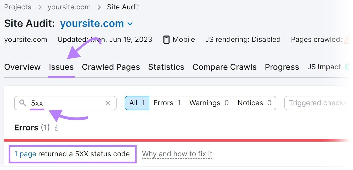
Task: Switch to the Statistics tab
Action: click(166, 67)
